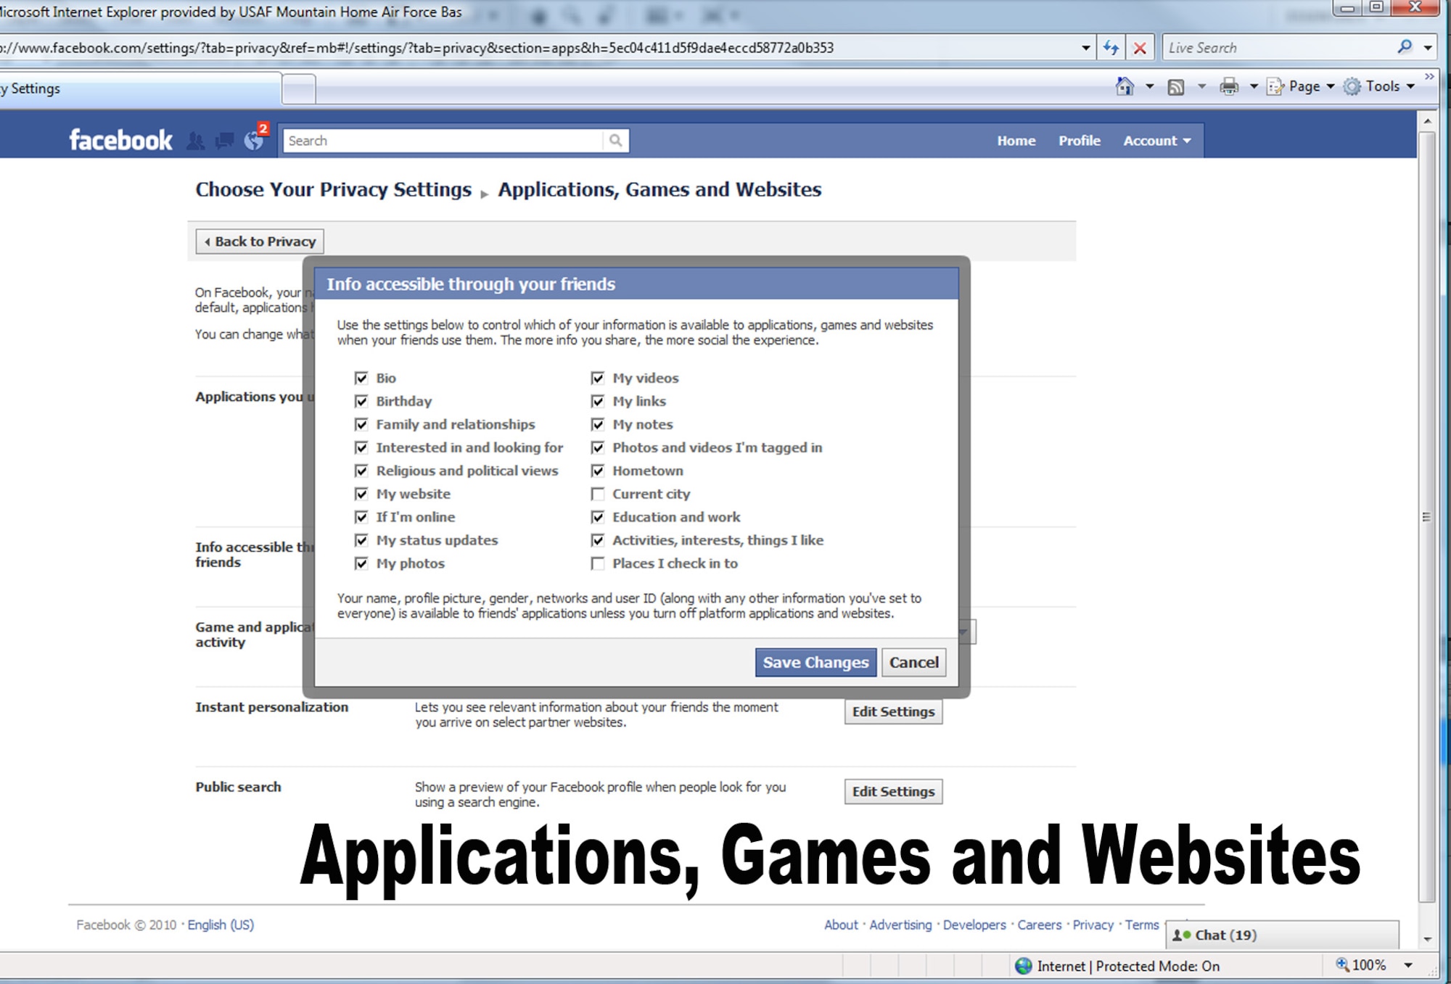Uncheck Religious and political views

361,471
